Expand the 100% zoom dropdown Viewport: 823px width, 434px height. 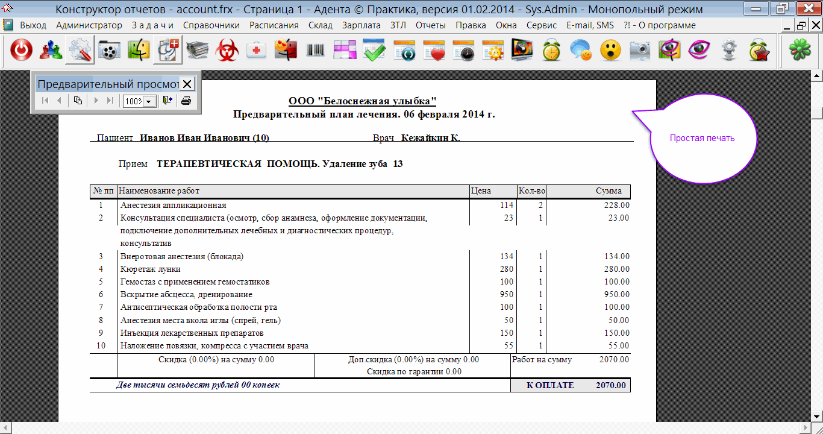(148, 101)
